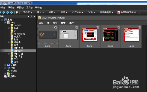The width and height of the screenshot is (147, 92).
Task: Collapse the zeng folder tree node
Action: (x=5, y=22)
